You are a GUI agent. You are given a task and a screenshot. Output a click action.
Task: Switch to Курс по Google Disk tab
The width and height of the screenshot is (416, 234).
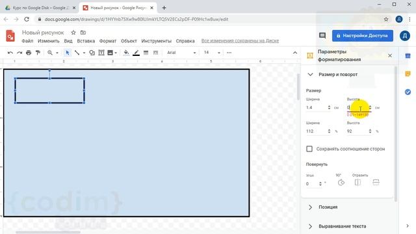click(40, 8)
